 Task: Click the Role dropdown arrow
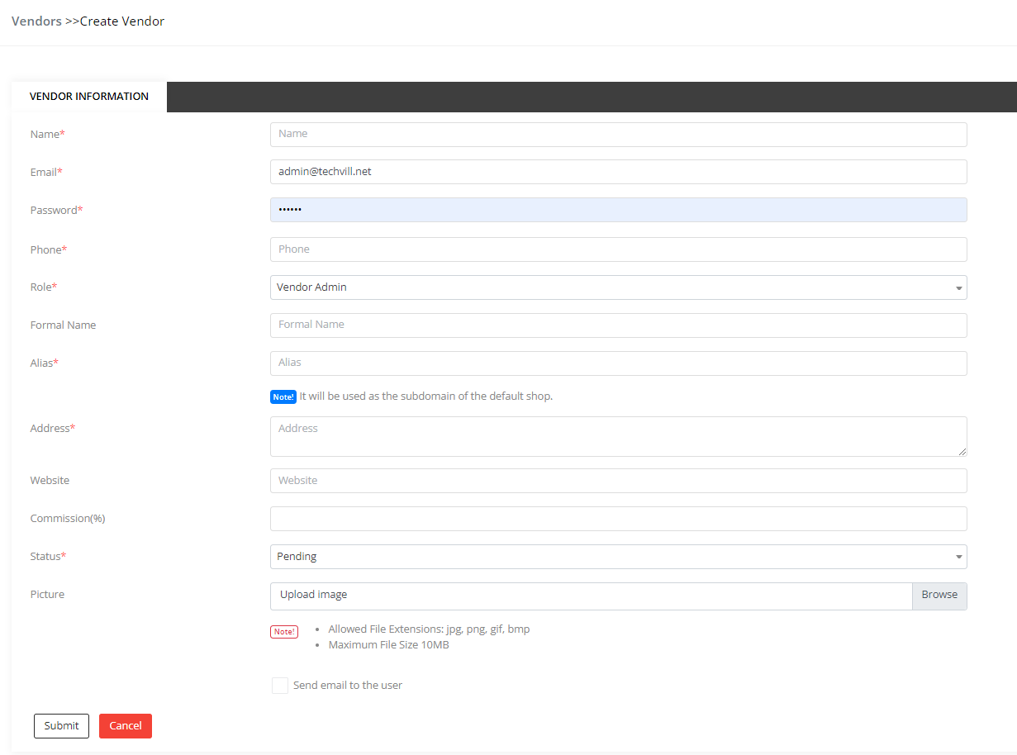tap(958, 288)
